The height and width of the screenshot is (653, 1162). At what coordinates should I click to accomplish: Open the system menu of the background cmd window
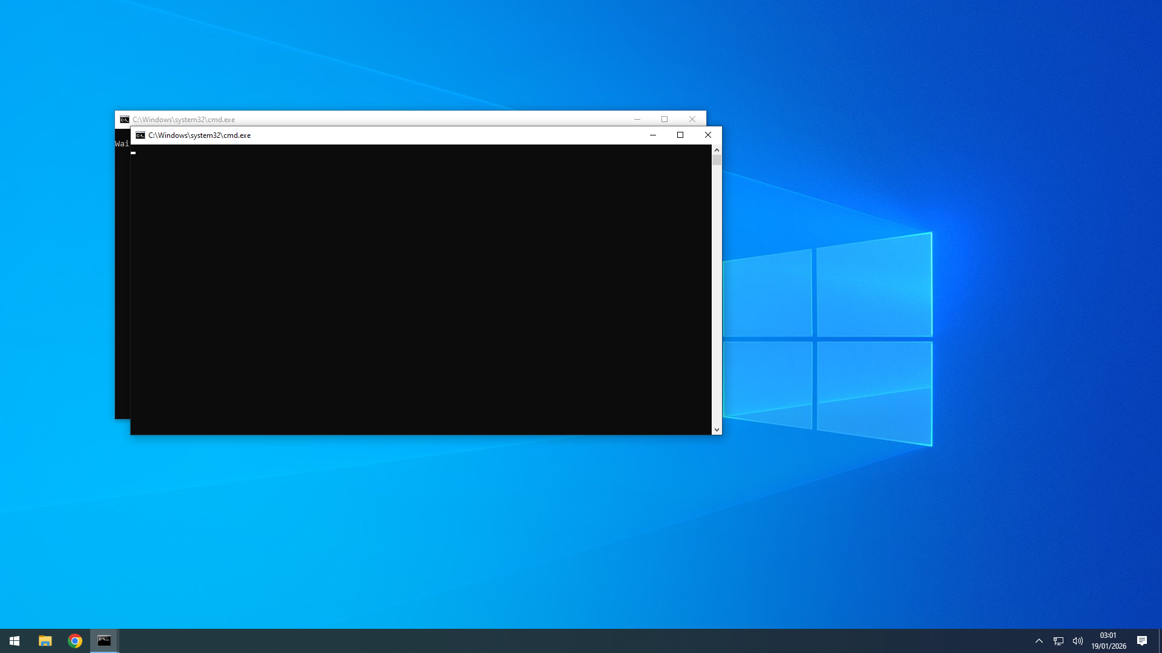125,119
